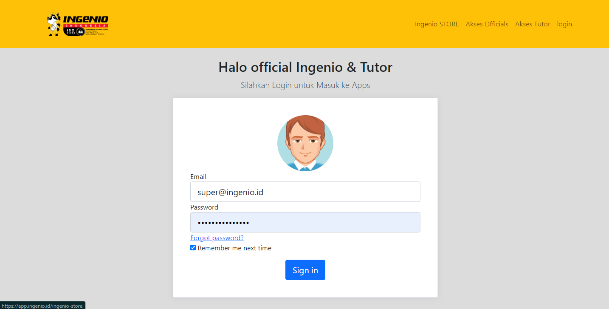Click into the Password input field
The image size is (609, 309).
tap(305, 223)
